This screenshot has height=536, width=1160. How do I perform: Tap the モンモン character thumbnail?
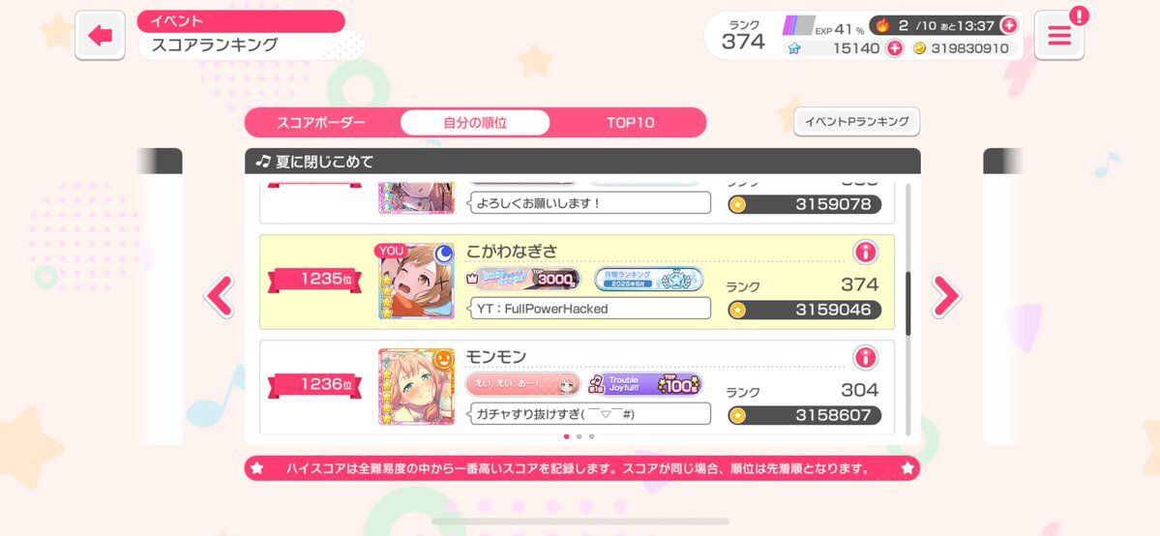tap(417, 386)
